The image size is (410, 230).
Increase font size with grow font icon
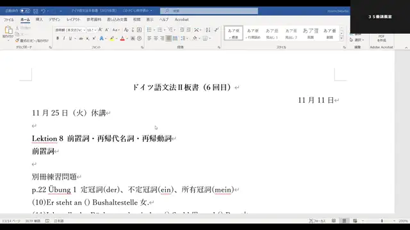click(100, 30)
